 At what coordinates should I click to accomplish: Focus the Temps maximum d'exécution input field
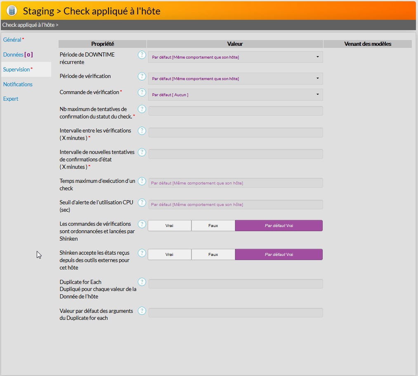pos(235,183)
